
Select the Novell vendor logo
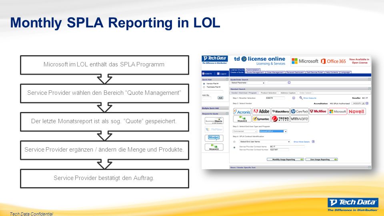[x=356, y=112]
